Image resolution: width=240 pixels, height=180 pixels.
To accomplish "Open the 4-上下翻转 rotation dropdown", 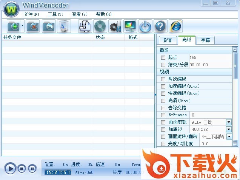I will [229, 137].
